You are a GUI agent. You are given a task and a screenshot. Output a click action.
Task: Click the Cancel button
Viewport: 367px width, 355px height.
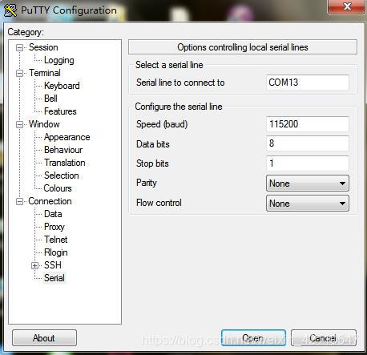click(x=324, y=338)
